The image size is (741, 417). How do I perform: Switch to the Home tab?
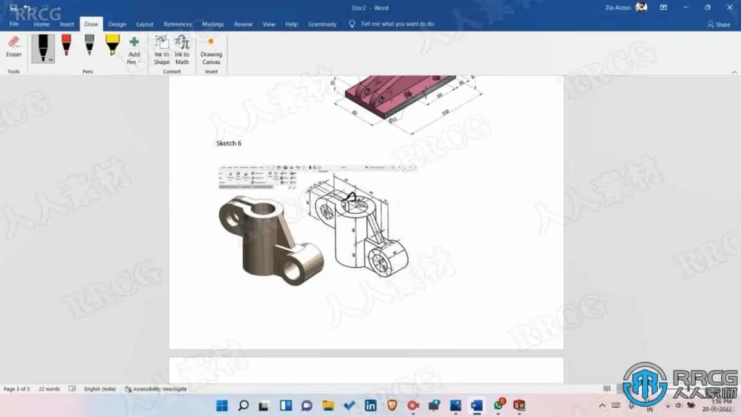(41, 24)
